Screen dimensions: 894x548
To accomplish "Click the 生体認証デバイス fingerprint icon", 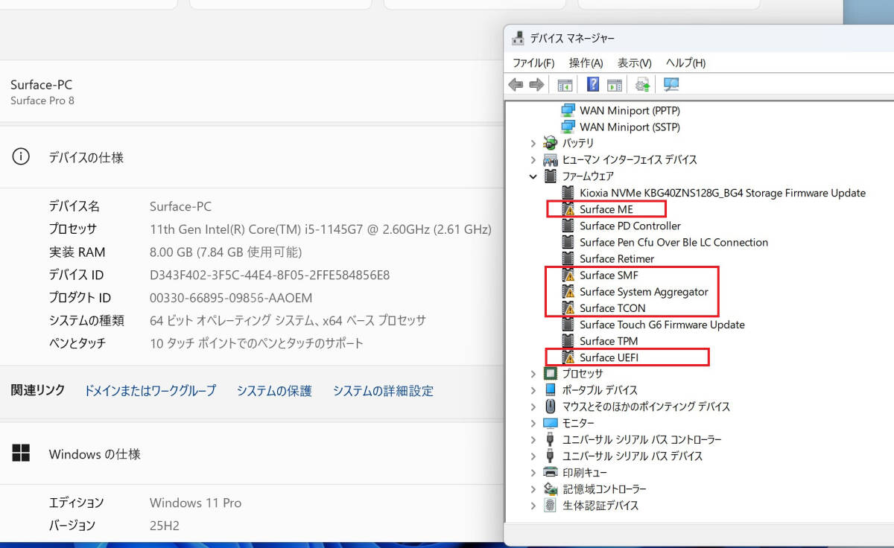I will tap(551, 505).
